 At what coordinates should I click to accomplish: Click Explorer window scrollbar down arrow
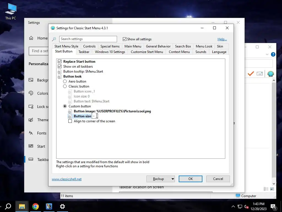(x=274, y=184)
